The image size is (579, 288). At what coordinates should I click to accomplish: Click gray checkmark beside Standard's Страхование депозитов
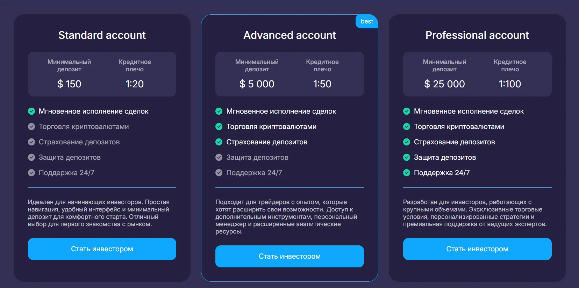coord(31,142)
